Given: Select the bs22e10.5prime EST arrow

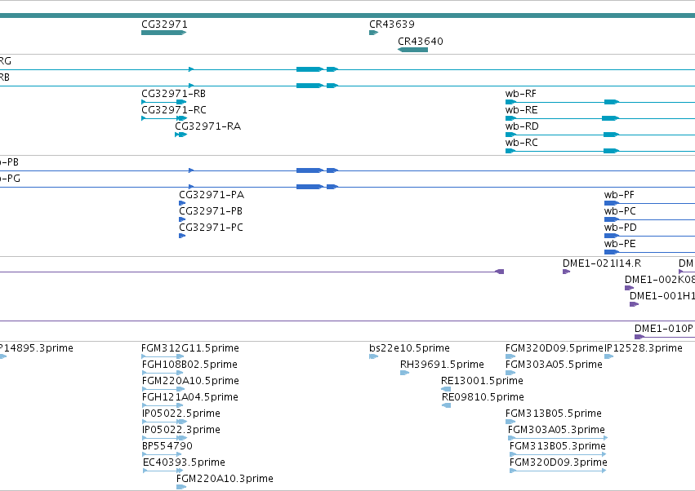Looking at the screenshot, I should coord(374,356).
